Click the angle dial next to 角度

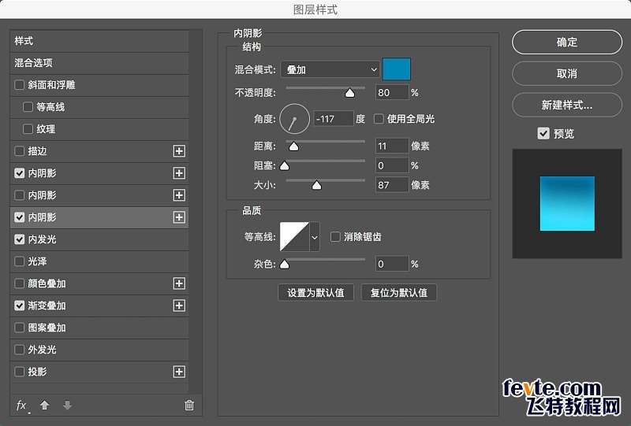[294, 119]
